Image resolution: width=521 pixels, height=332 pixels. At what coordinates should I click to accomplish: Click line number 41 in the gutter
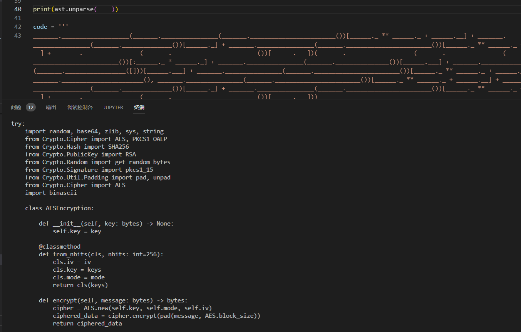(18, 18)
